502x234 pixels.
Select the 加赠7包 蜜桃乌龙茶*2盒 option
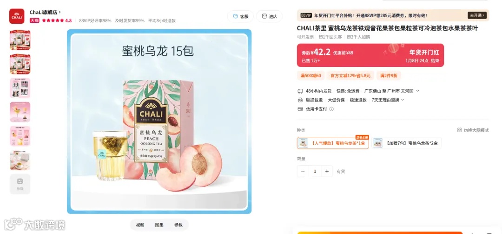coord(407,143)
